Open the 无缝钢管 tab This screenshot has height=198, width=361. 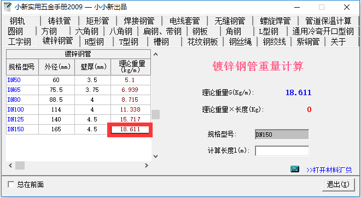pyautogui.click(x=230, y=21)
